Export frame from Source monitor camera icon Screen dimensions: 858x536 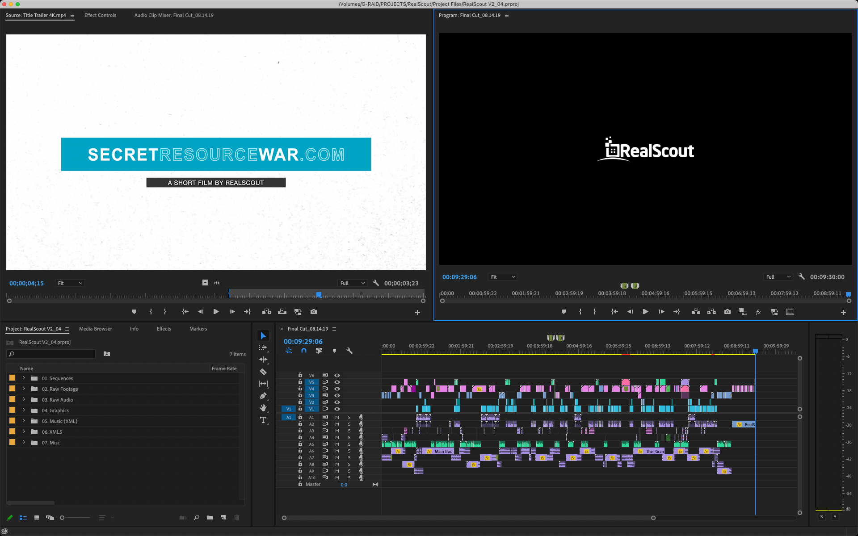coord(314,312)
